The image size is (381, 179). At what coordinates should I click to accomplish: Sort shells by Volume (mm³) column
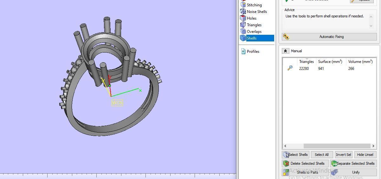(360, 62)
